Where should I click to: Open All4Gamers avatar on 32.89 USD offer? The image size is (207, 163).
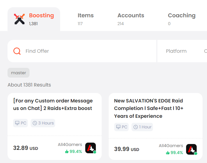(91, 148)
